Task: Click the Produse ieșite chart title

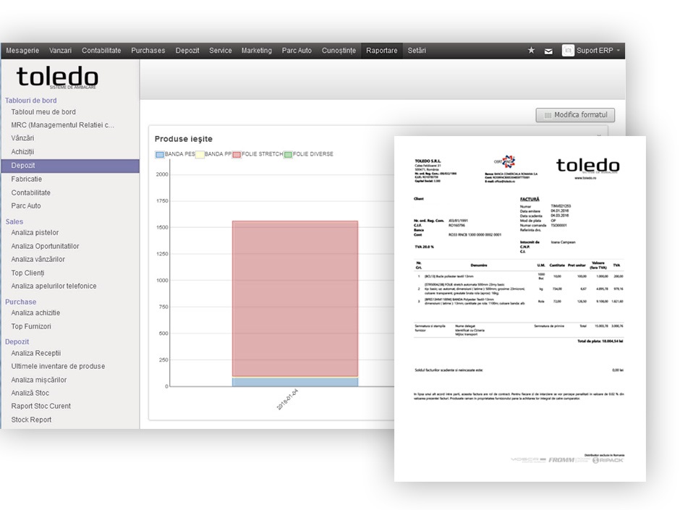Action: tap(184, 139)
